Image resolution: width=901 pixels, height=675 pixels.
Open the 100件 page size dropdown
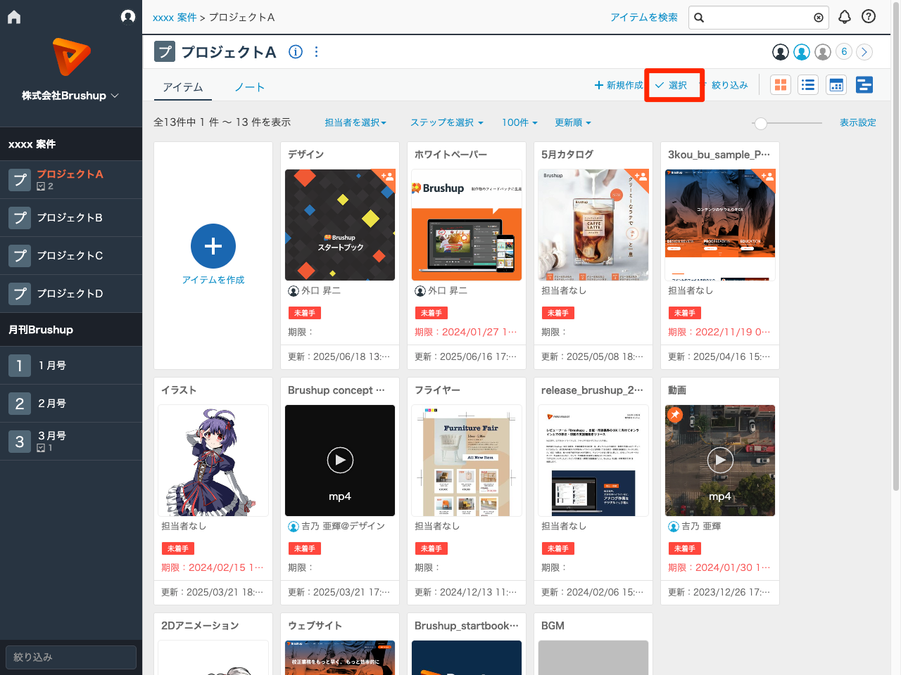(x=519, y=122)
